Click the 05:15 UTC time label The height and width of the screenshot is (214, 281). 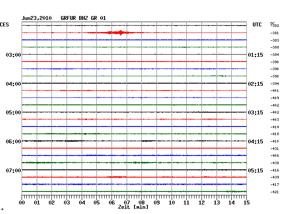[x=255, y=170]
